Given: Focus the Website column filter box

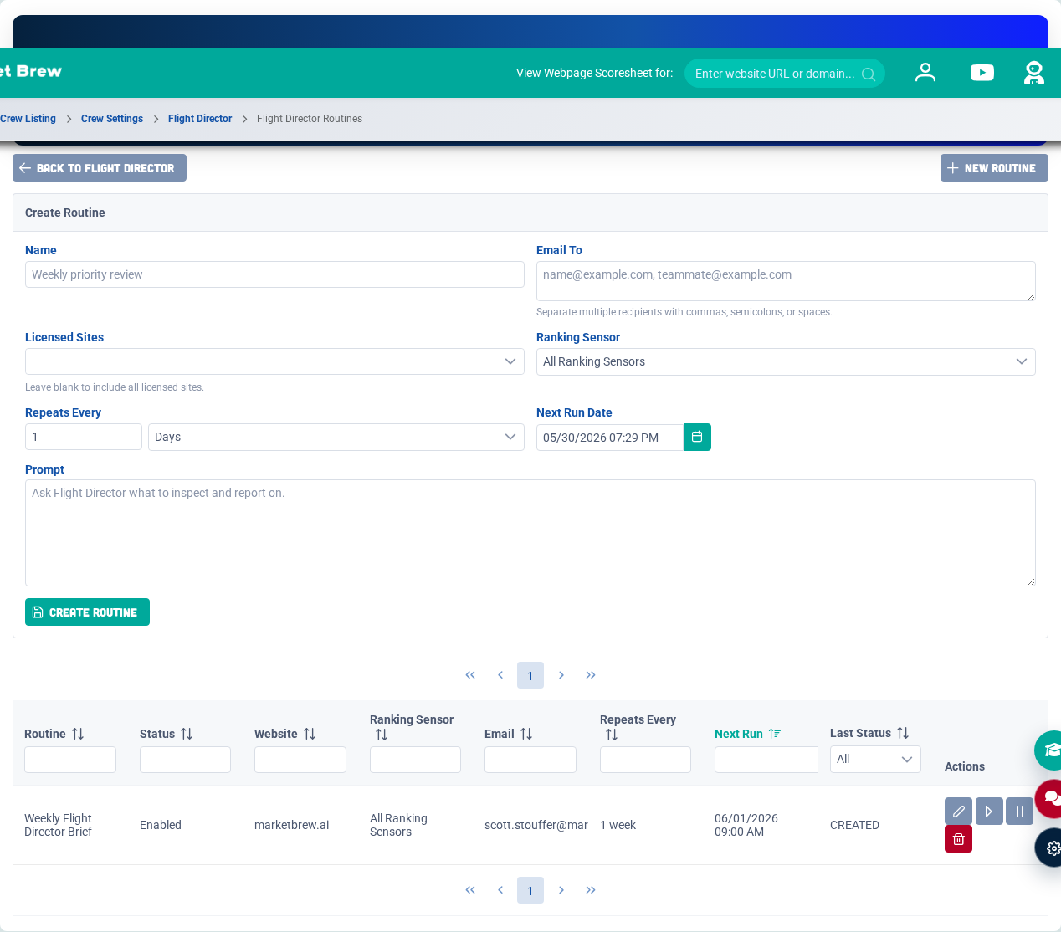Looking at the screenshot, I should [300, 760].
